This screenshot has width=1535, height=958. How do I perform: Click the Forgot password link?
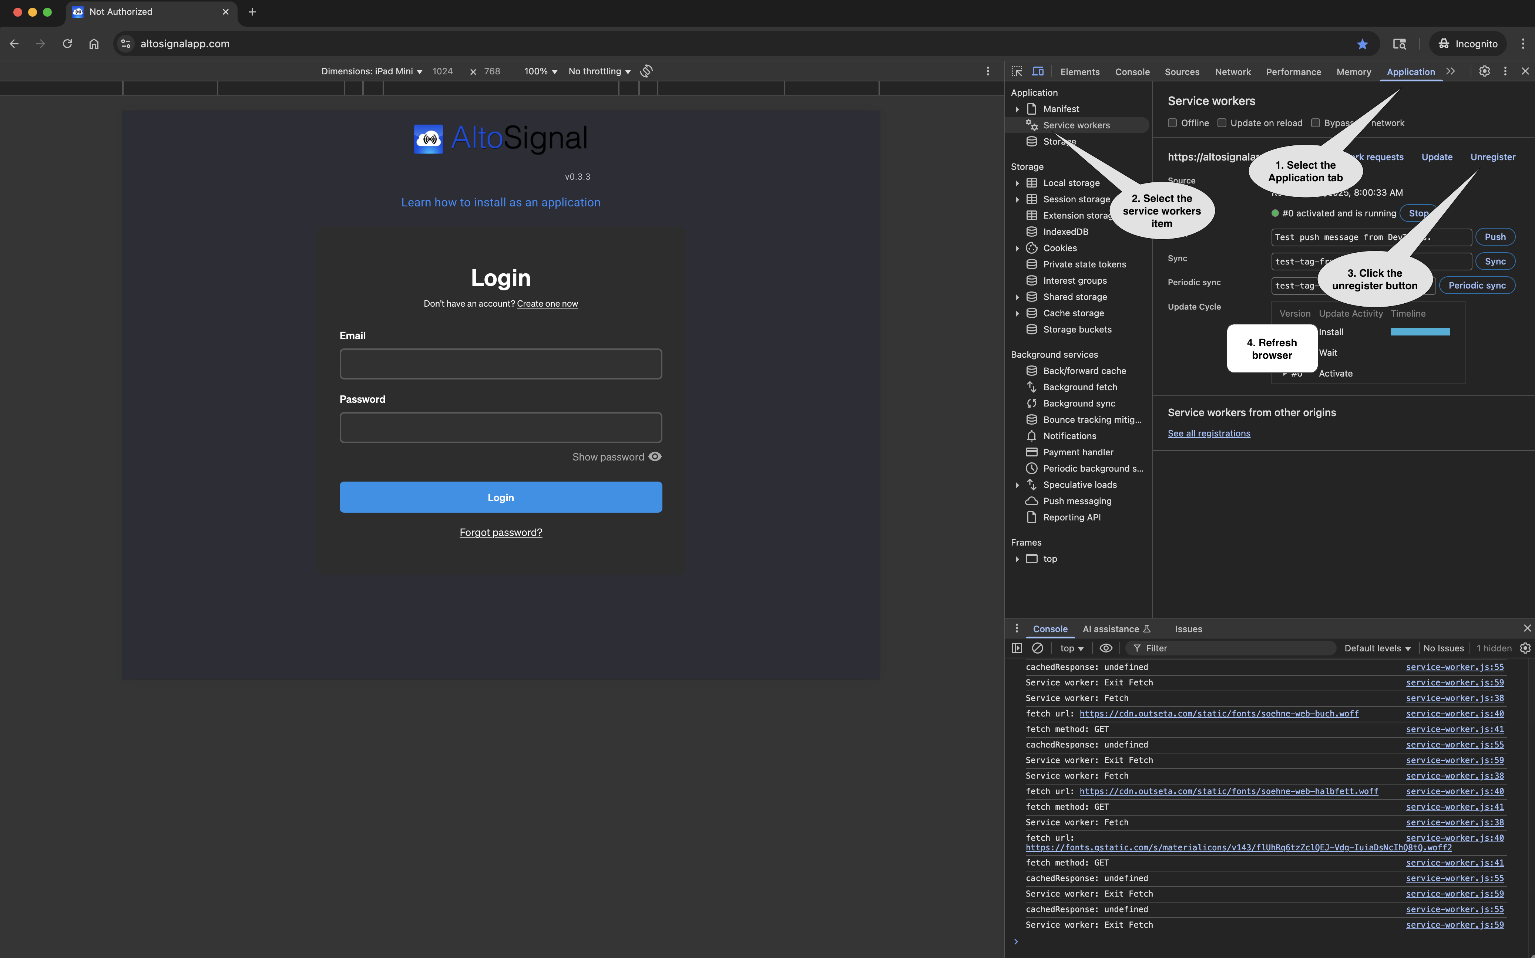pyautogui.click(x=501, y=532)
